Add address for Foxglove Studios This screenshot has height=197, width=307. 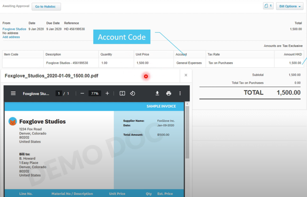11,37
